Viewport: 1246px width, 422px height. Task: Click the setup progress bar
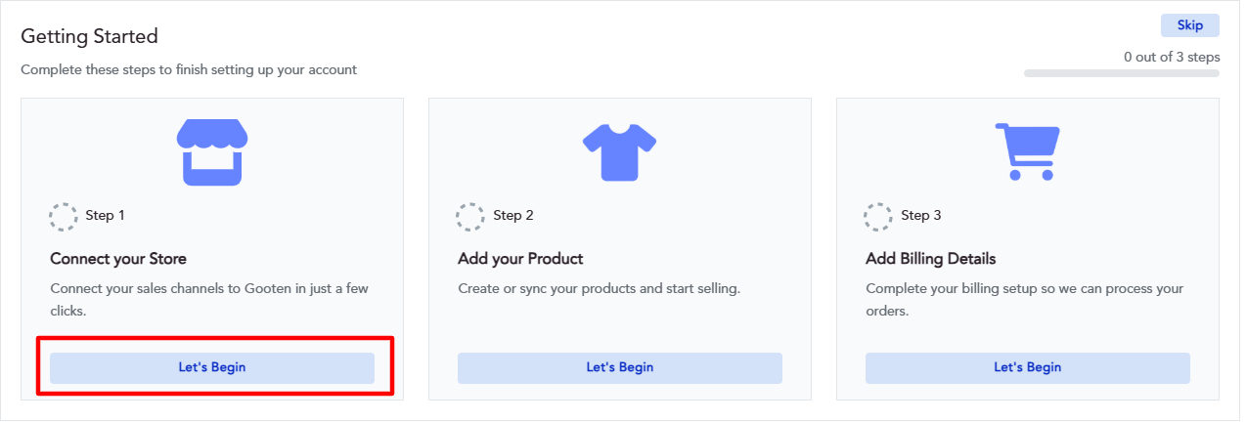click(x=1122, y=73)
